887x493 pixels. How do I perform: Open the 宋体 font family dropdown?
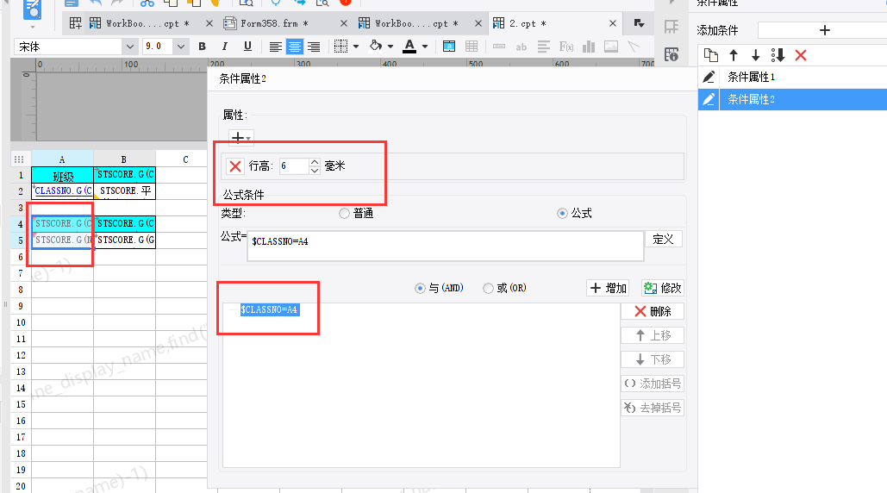point(130,47)
